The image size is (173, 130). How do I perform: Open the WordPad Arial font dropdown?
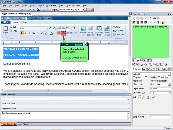[x=39, y=28]
